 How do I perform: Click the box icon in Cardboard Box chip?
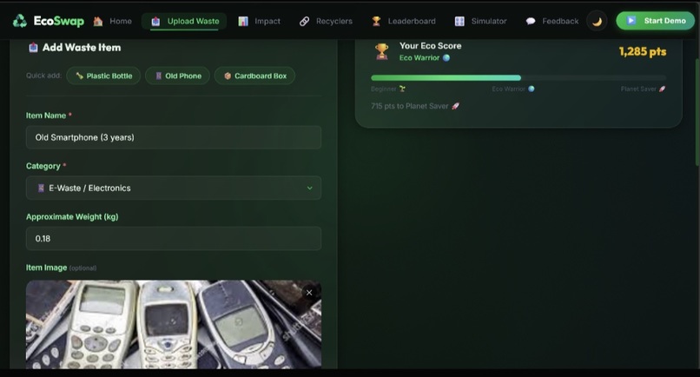tap(228, 76)
